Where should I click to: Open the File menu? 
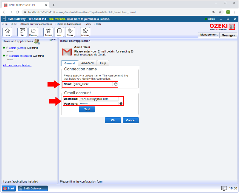pyautogui.click(x=5, y=24)
